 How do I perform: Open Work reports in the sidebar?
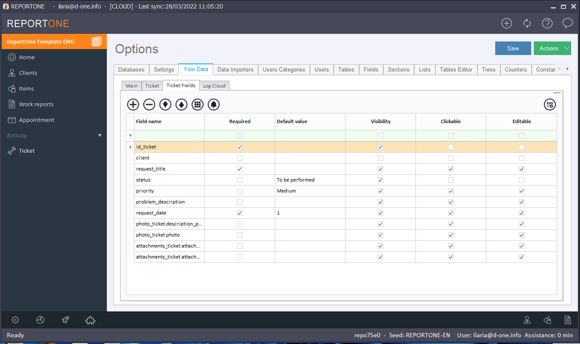pyautogui.click(x=36, y=104)
